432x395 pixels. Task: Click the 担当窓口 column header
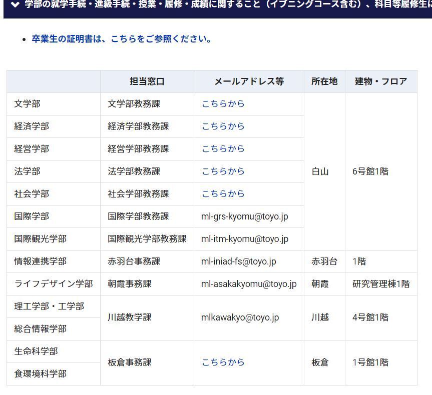pos(147,81)
